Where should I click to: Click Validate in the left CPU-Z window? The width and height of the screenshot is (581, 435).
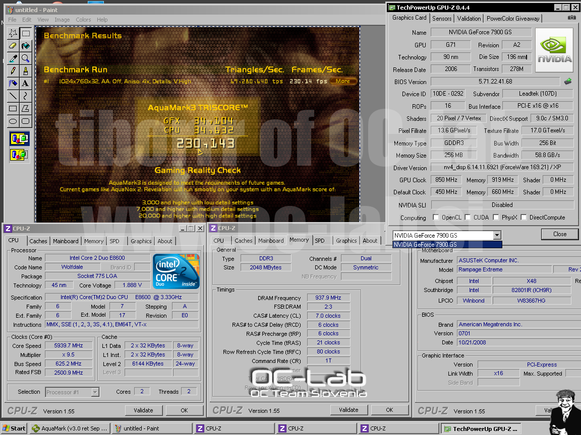click(x=143, y=410)
